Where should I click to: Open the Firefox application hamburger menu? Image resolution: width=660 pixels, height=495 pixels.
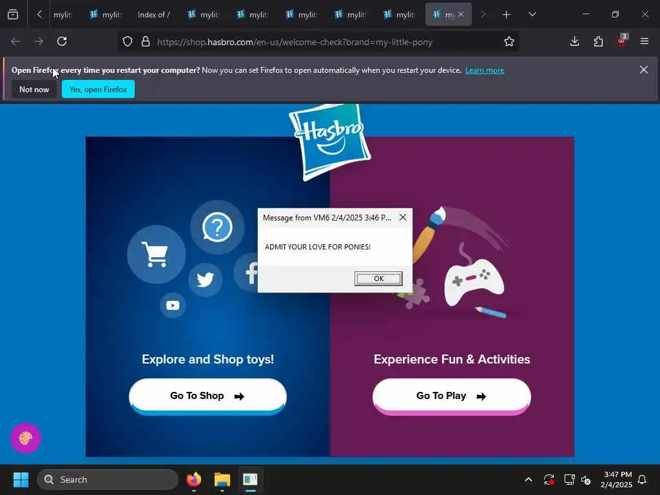pos(645,41)
